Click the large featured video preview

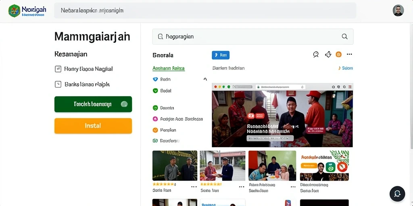point(282,119)
